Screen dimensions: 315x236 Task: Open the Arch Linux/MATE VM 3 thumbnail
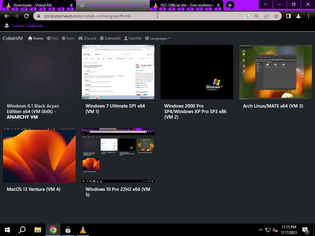coord(276,72)
